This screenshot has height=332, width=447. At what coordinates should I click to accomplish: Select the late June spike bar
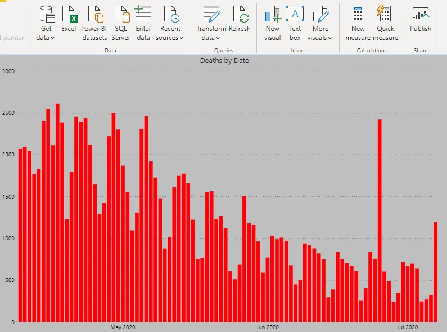click(x=380, y=221)
